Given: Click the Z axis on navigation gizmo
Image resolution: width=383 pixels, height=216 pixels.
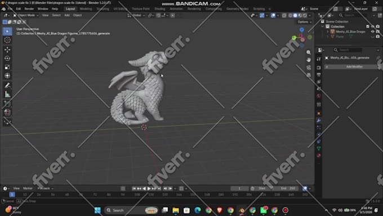Looking at the screenshot, I should coord(302,29).
